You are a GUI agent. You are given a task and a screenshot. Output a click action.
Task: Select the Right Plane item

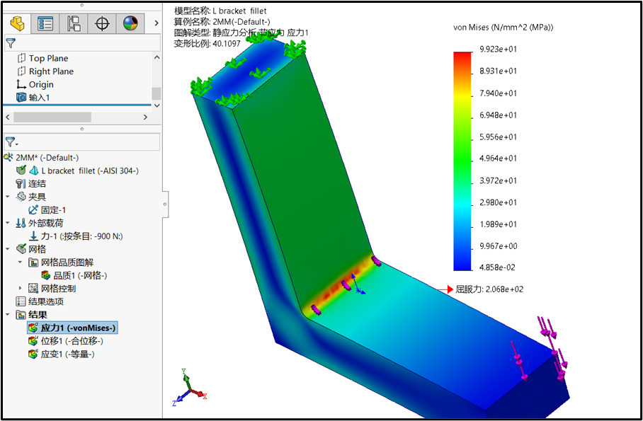[51, 71]
